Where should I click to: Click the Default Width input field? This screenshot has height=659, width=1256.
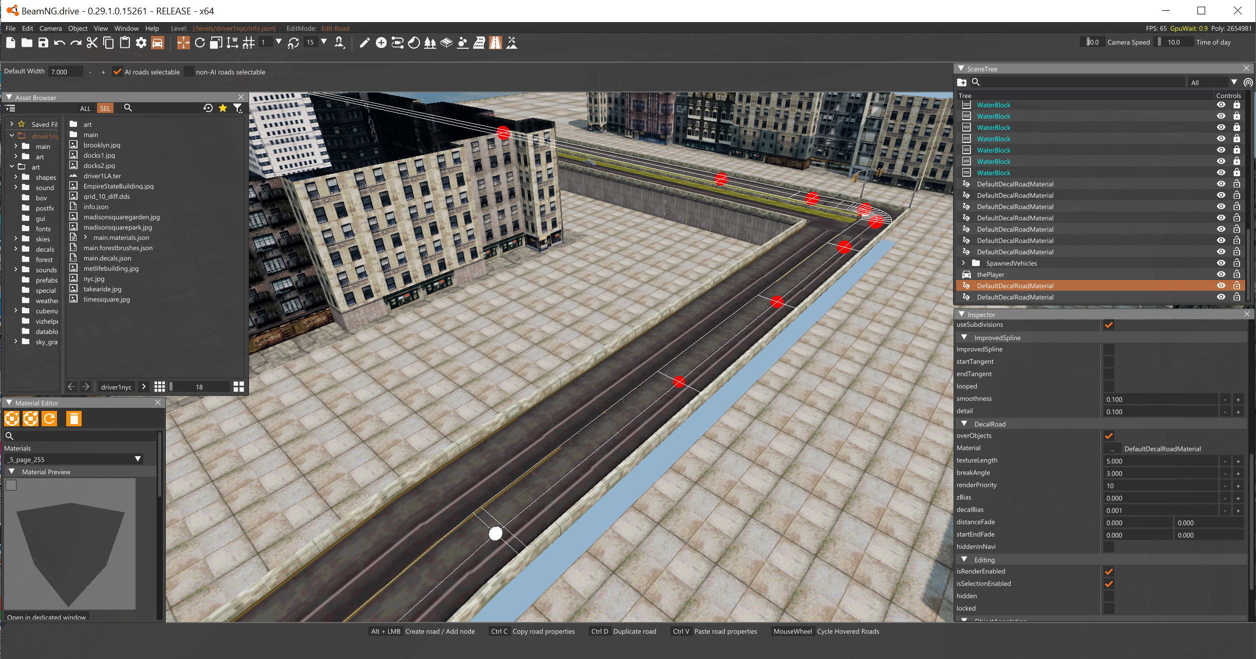coord(66,72)
